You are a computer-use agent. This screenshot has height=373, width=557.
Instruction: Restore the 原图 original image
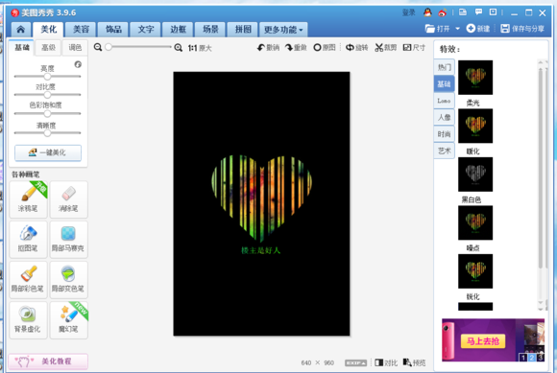click(x=325, y=48)
